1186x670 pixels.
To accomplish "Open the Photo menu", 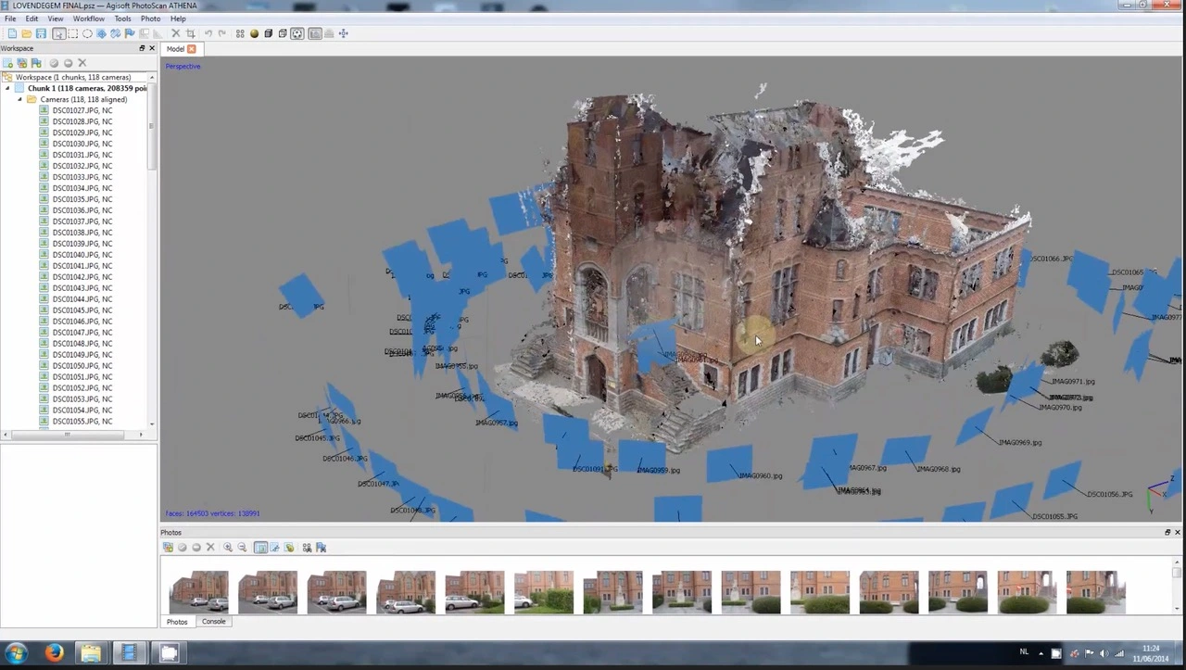I will (150, 19).
